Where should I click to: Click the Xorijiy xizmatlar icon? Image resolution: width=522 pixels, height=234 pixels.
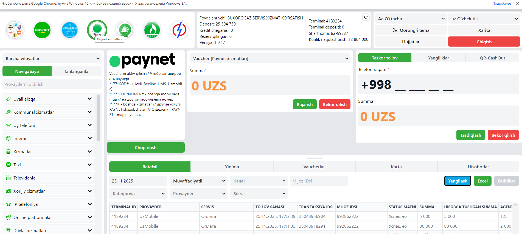pos(9,191)
